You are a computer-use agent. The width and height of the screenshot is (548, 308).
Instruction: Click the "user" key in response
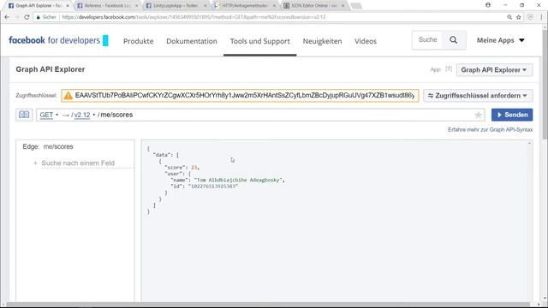click(x=174, y=174)
